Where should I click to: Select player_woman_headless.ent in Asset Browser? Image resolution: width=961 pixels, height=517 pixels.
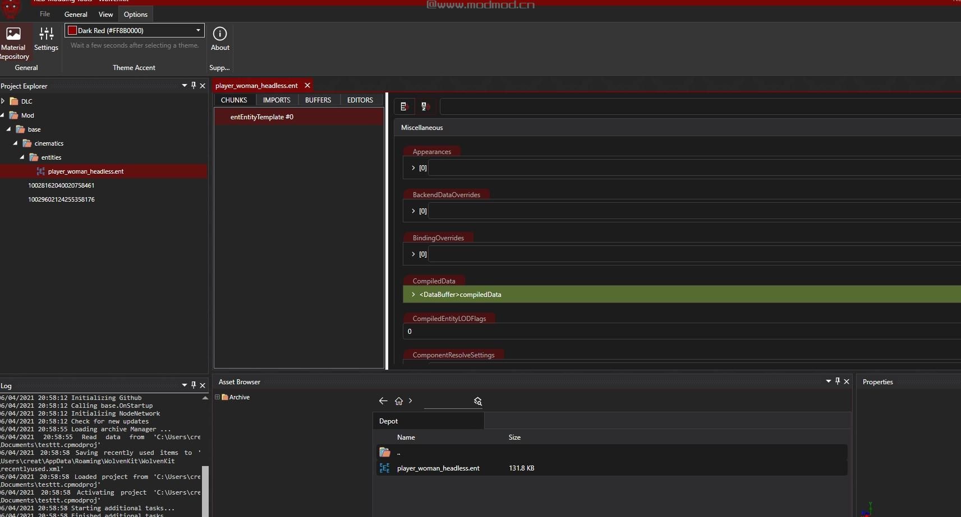tap(611, 468)
